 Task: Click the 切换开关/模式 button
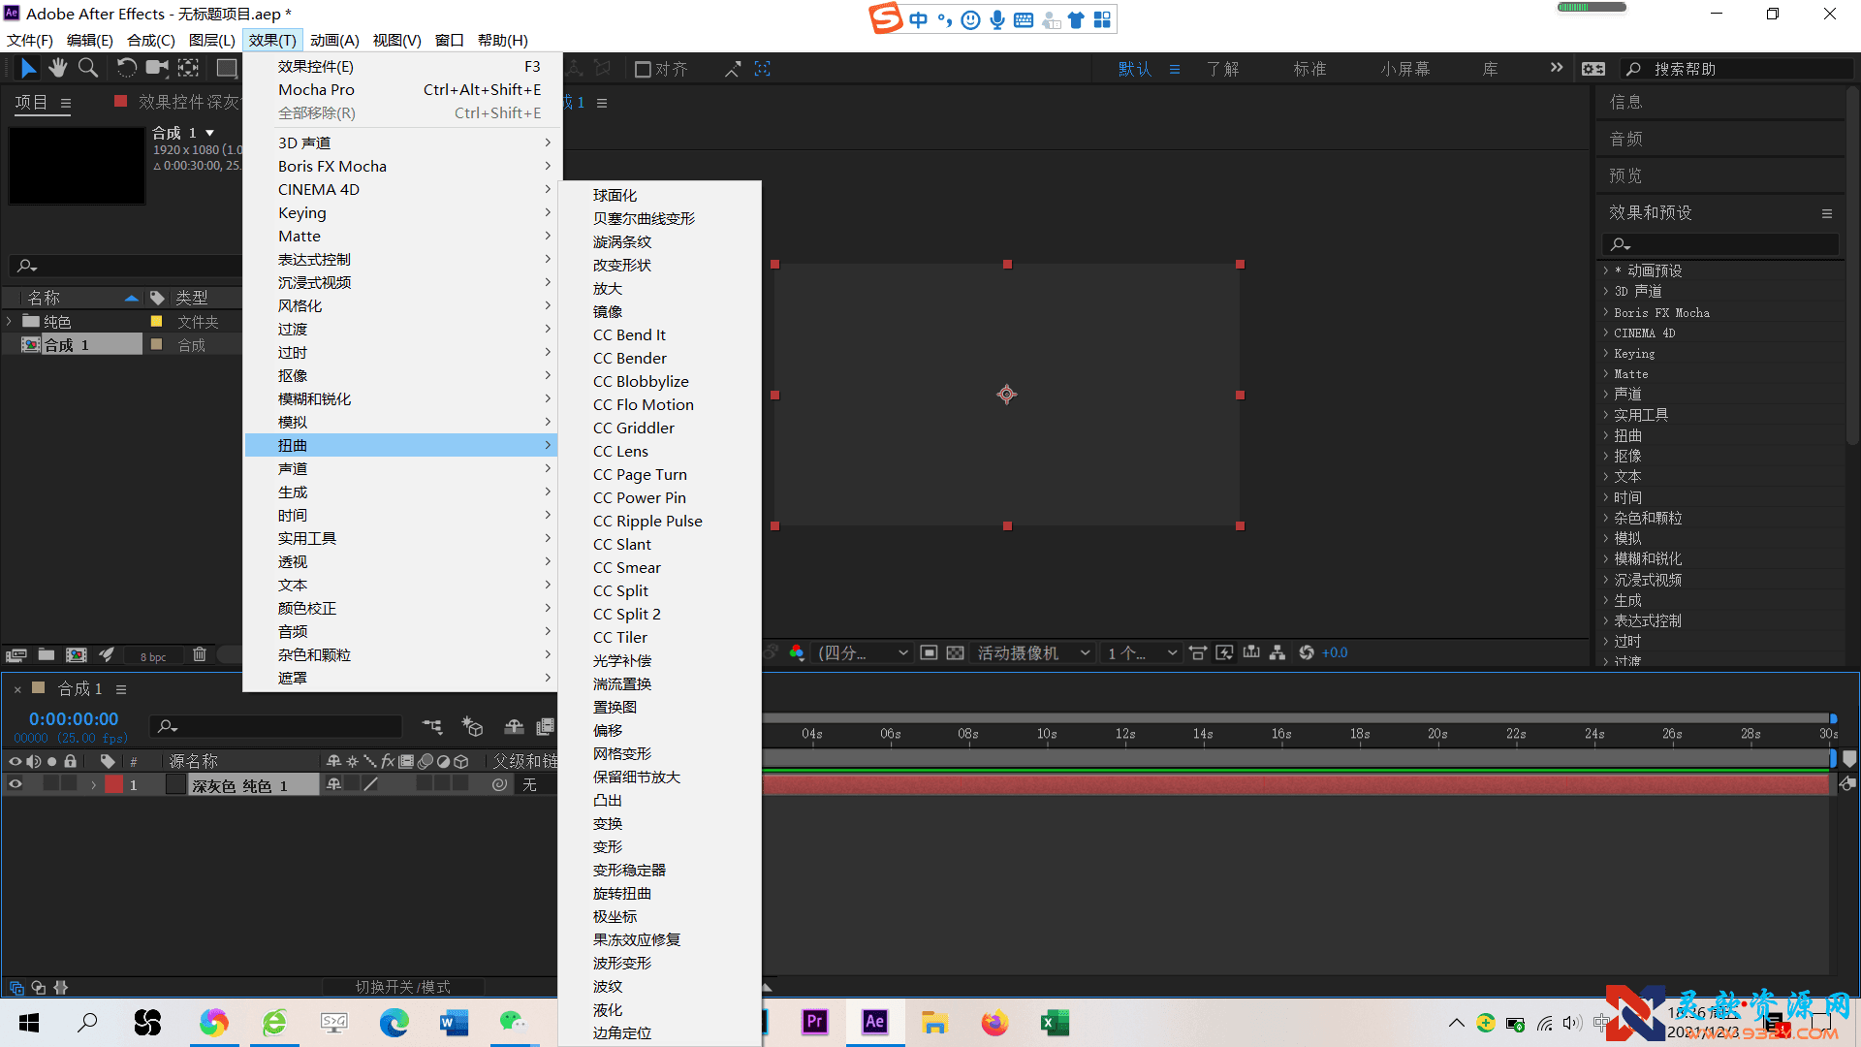coord(402,987)
